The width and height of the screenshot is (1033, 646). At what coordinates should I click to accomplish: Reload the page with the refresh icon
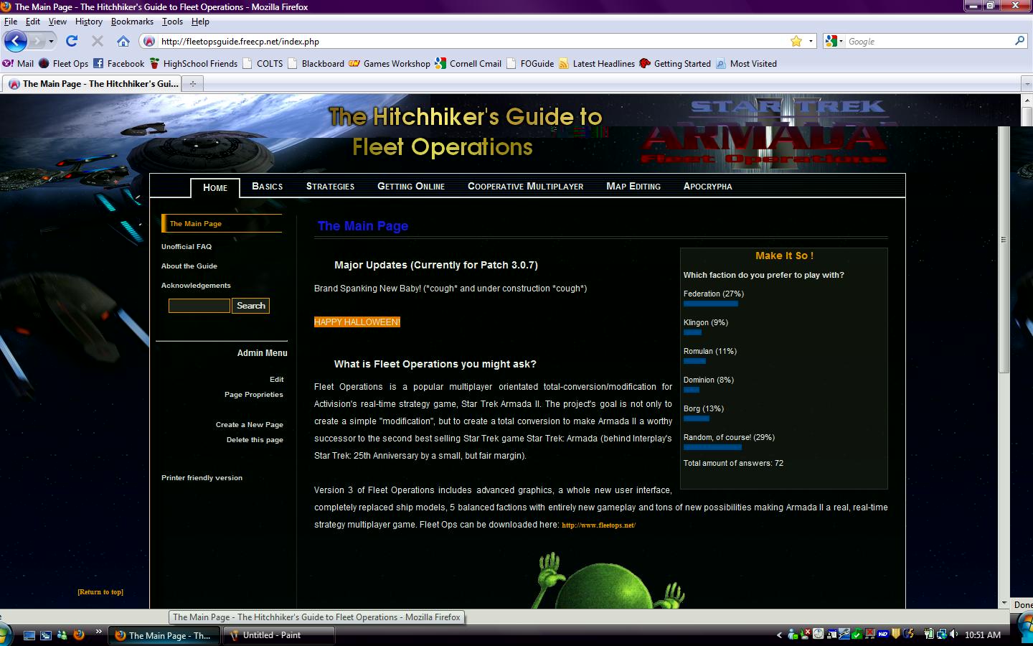coord(72,41)
